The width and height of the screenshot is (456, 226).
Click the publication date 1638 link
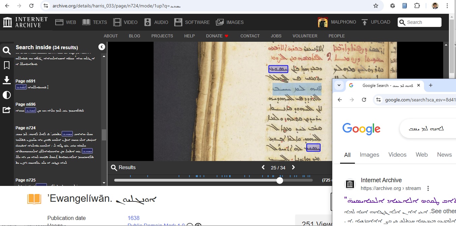click(133, 218)
